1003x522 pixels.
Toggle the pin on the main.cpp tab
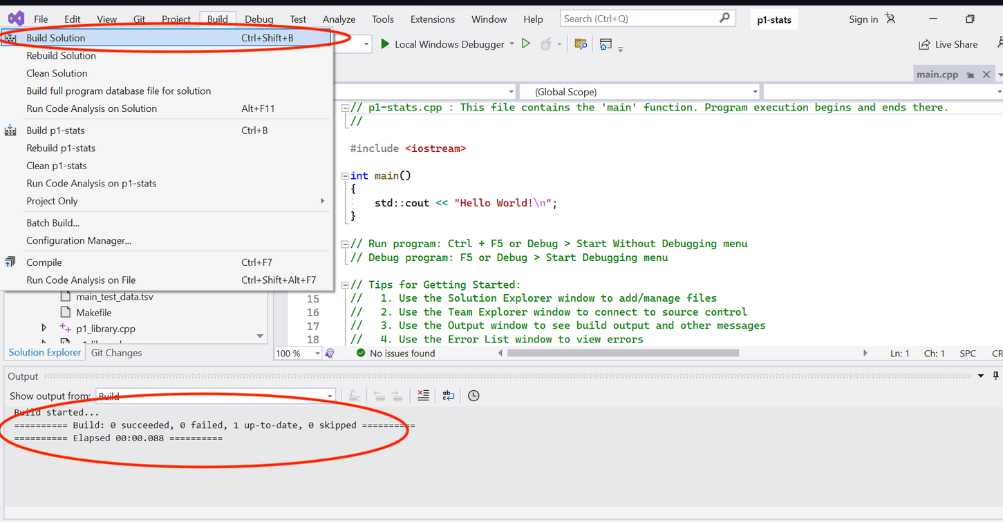tap(971, 75)
